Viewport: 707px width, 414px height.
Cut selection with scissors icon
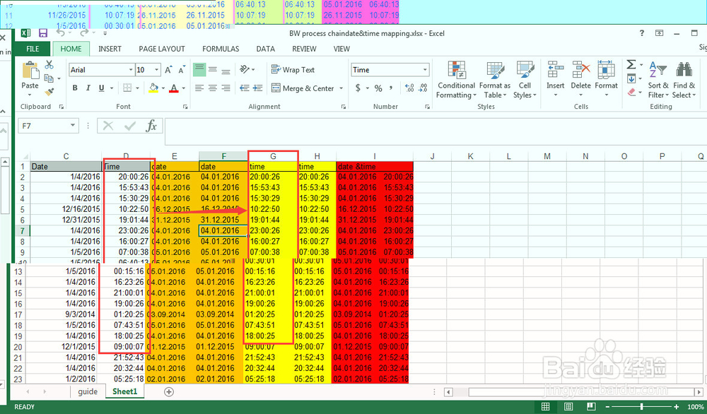coord(49,65)
